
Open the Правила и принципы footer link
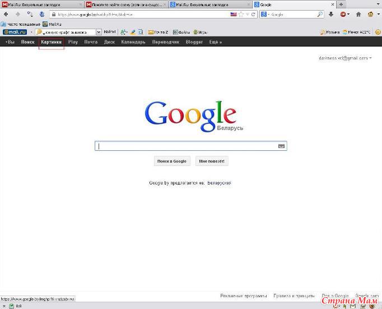click(x=294, y=296)
